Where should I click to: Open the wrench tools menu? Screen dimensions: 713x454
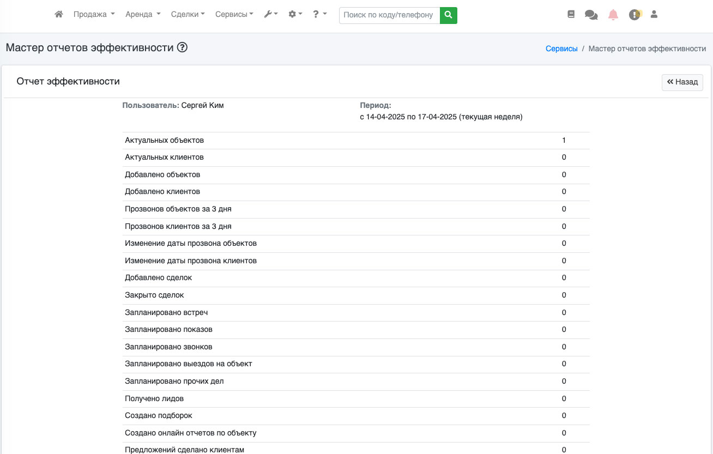[270, 15]
